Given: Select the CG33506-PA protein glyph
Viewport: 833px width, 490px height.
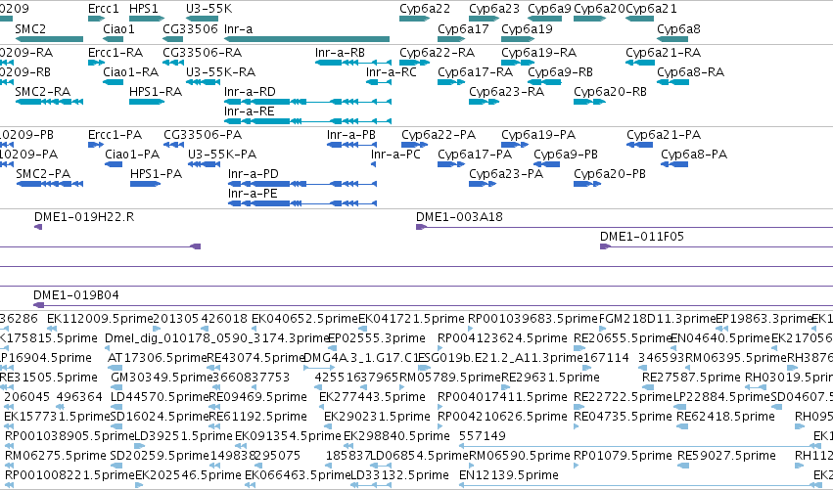Looking at the screenshot, I should tap(173, 145).
